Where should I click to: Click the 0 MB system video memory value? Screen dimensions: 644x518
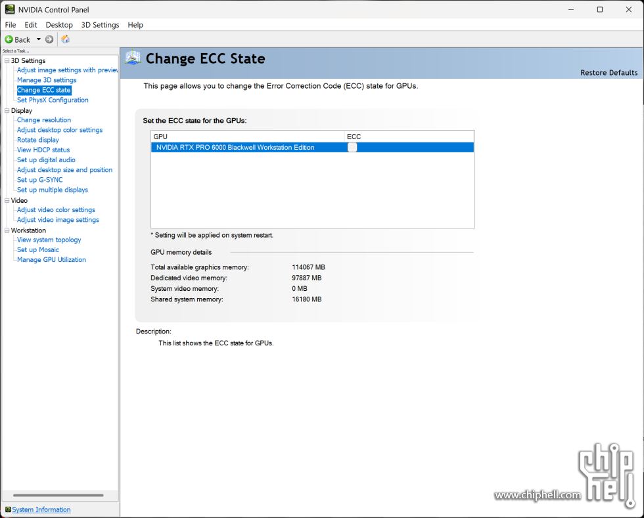point(300,289)
